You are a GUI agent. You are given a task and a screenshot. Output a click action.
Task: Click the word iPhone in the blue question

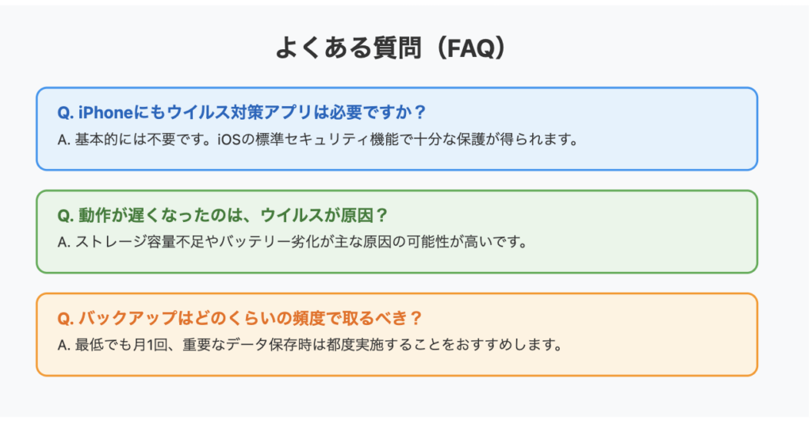[105, 113]
